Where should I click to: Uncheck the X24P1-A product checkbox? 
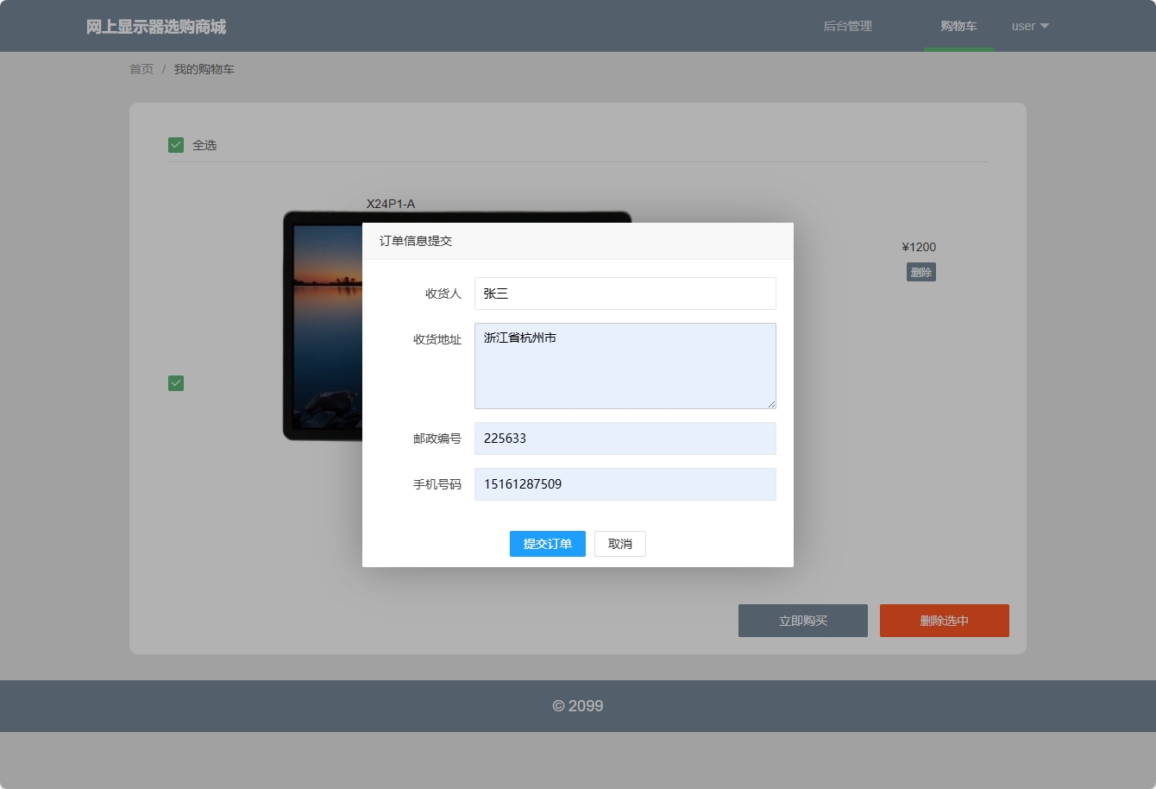(x=176, y=383)
